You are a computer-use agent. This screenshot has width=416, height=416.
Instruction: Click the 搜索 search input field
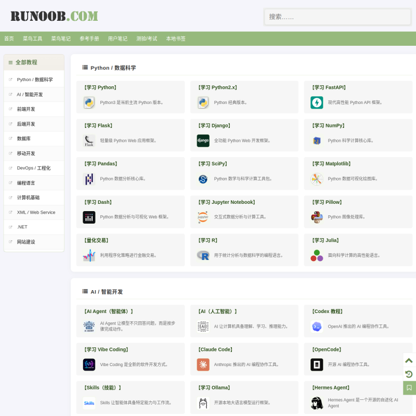pos(337,17)
